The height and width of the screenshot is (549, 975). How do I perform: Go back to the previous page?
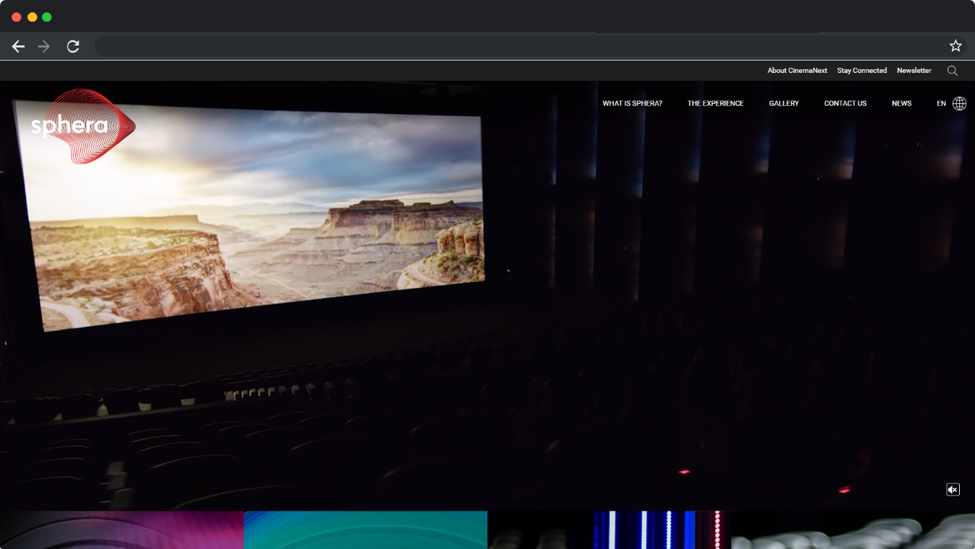click(x=18, y=46)
